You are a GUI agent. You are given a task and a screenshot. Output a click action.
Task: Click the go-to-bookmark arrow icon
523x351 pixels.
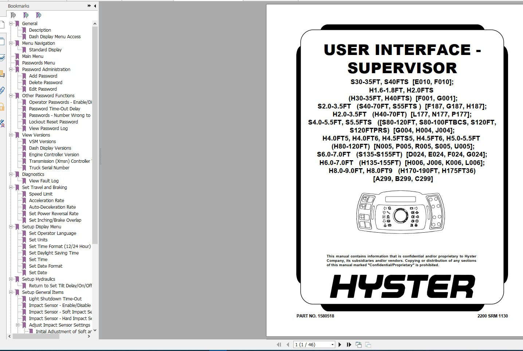[x=39, y=15]
